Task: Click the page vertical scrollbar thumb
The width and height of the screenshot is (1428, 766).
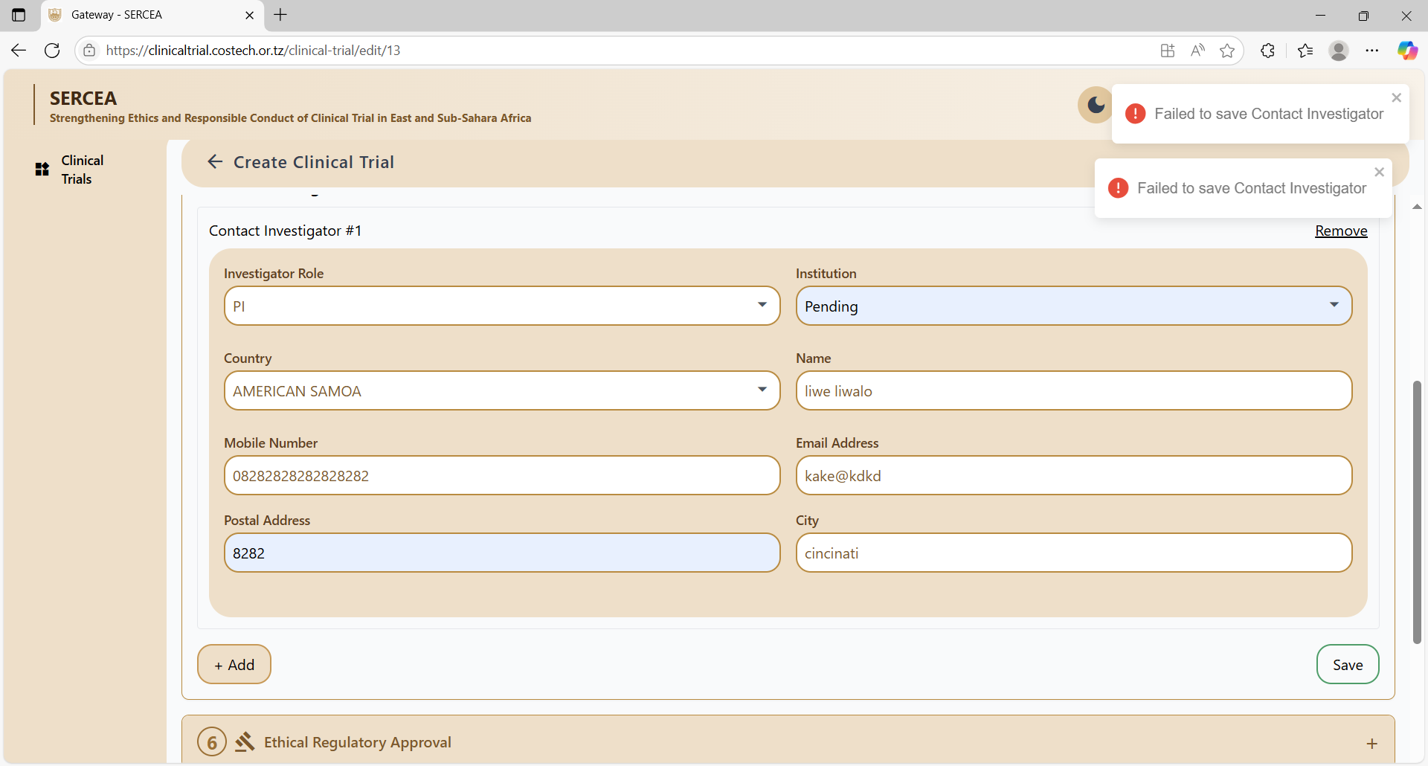Action: [1417, 512]
